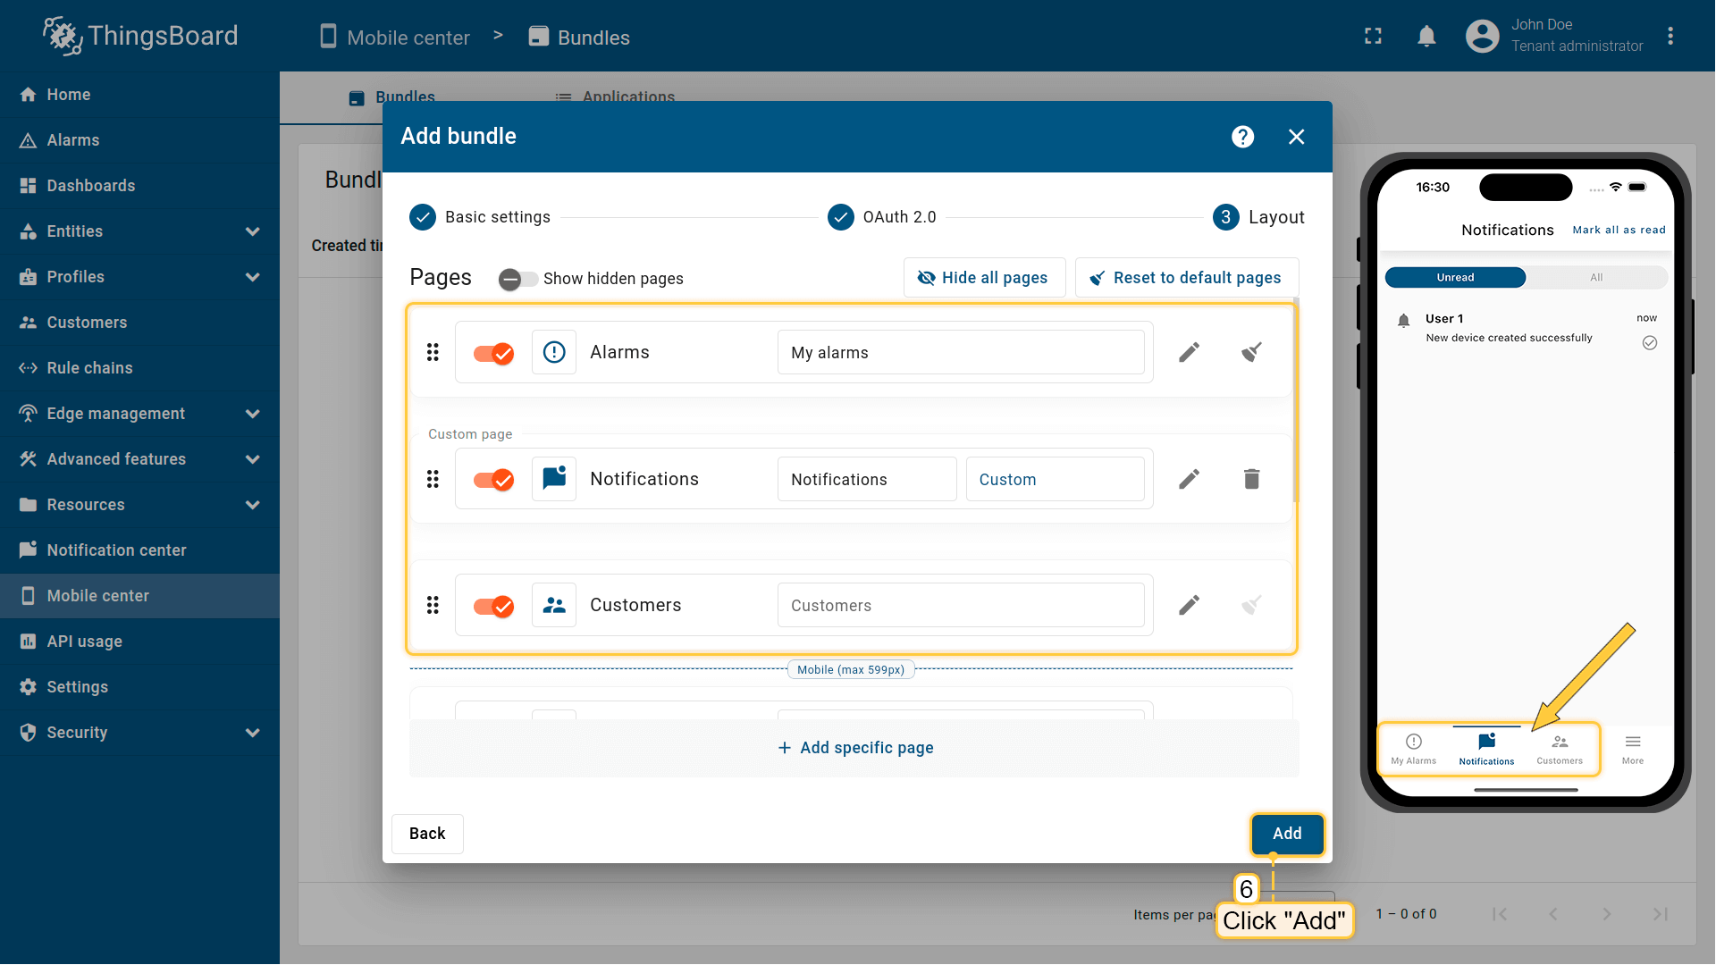Click the My alarms label field
The image size is (1716, 965).
click(x=960, y=353)
